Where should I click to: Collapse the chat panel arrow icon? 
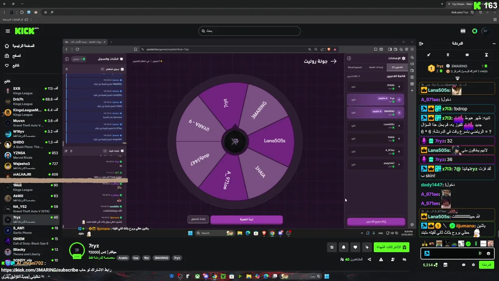[x=421, y=44]
